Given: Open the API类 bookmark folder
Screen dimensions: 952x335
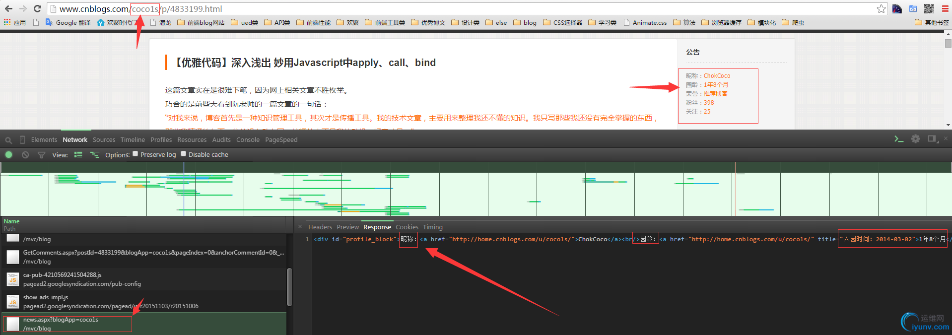Looking at the screenshot, I should (x=277, y=22).
